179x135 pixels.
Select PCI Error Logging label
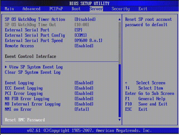pyautogui.click(x=24, y=94)
